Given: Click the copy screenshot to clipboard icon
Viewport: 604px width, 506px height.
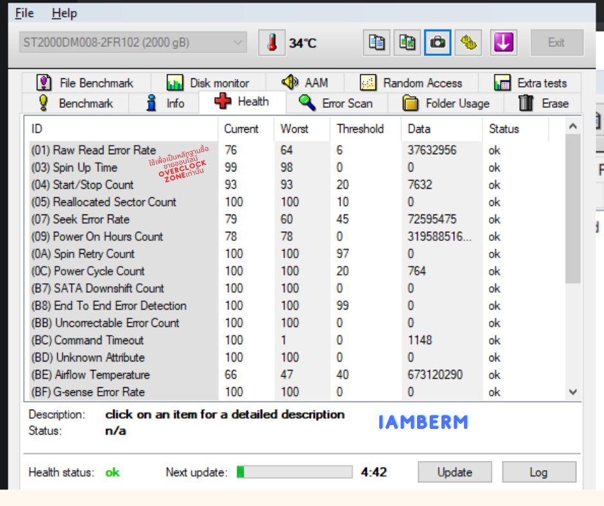Looking at the screenshot, I should pos(407,43).
